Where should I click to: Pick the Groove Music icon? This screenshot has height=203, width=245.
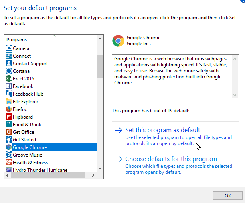tap(9, 155)
